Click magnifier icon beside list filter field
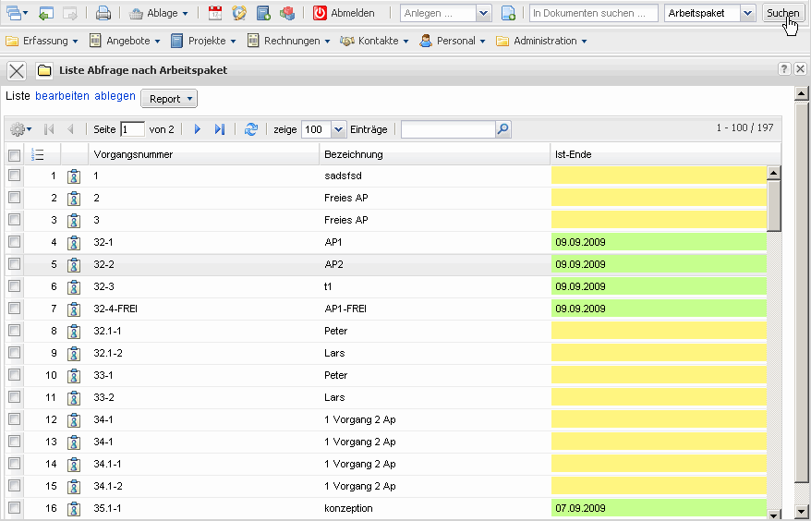Image resolution: width=811 pixels, height=521 pixels. pos(502,129)
